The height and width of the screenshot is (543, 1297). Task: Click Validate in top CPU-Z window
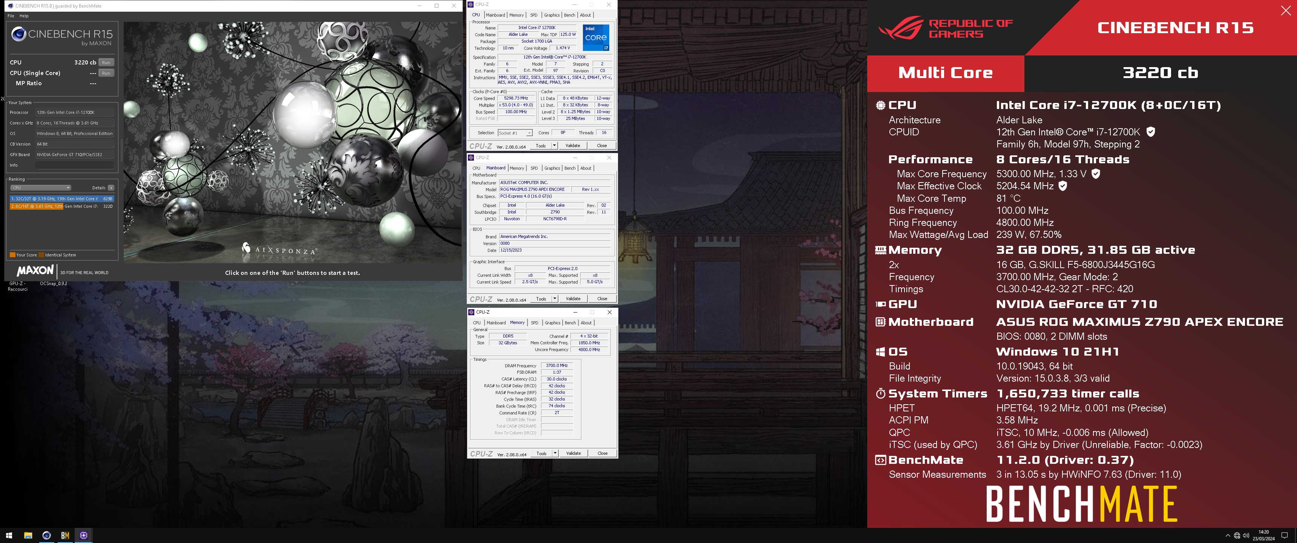(573, 146)
